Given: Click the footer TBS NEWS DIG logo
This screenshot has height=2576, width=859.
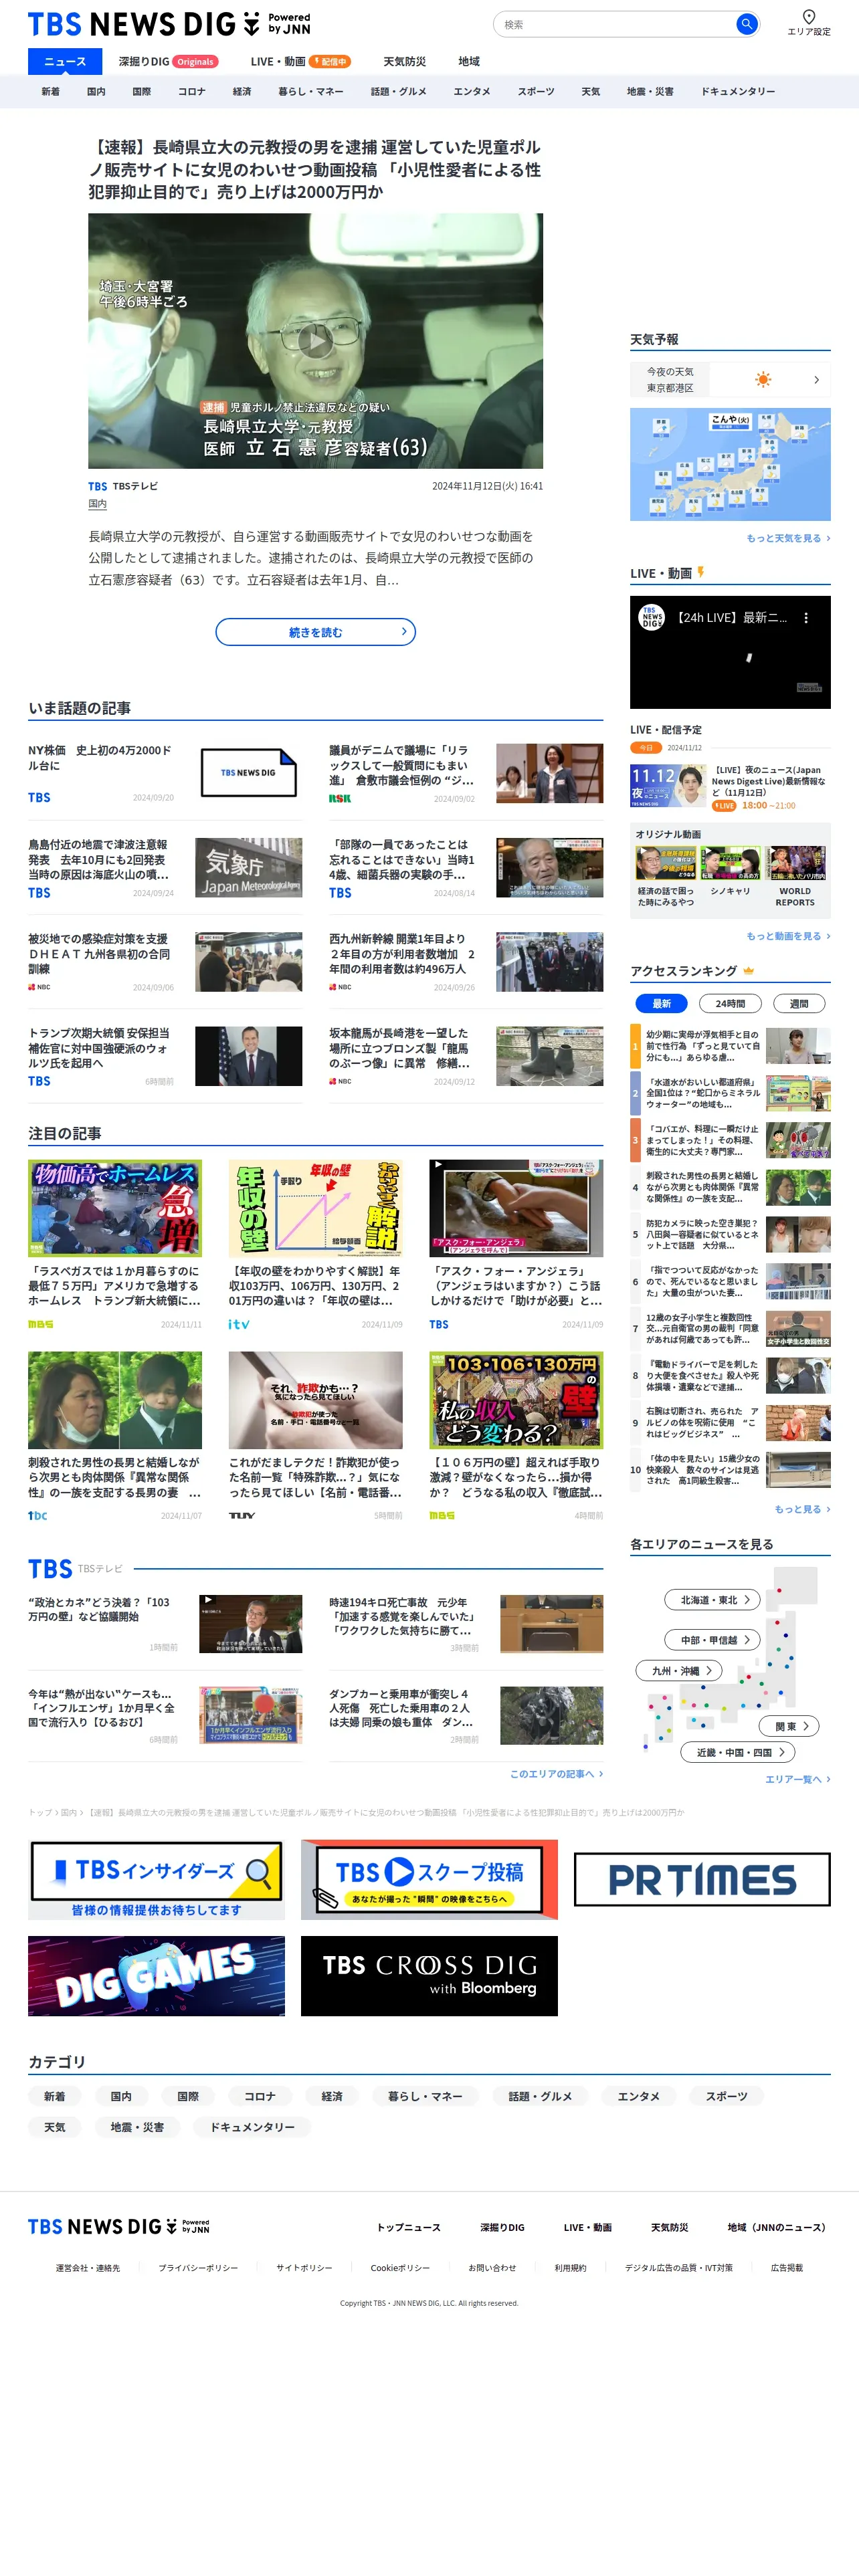Looking at the screenshot, I should [119, 2226].
